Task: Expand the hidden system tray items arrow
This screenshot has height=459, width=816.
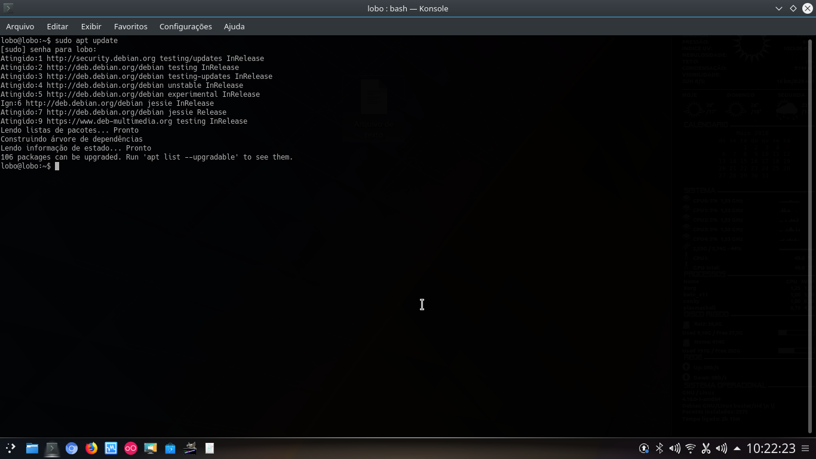Action: coord(737,448)
